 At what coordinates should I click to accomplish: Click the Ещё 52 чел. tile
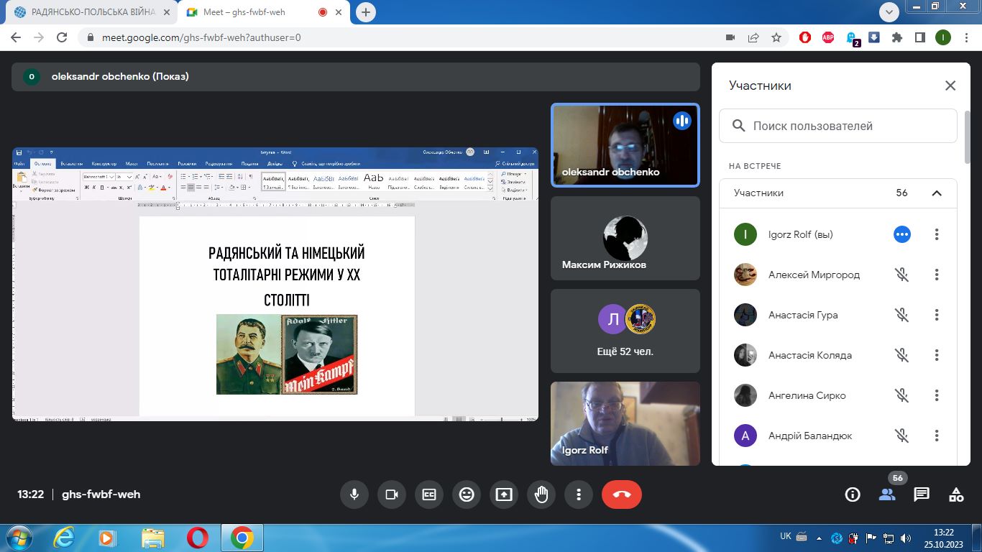[x=625, y=331]
